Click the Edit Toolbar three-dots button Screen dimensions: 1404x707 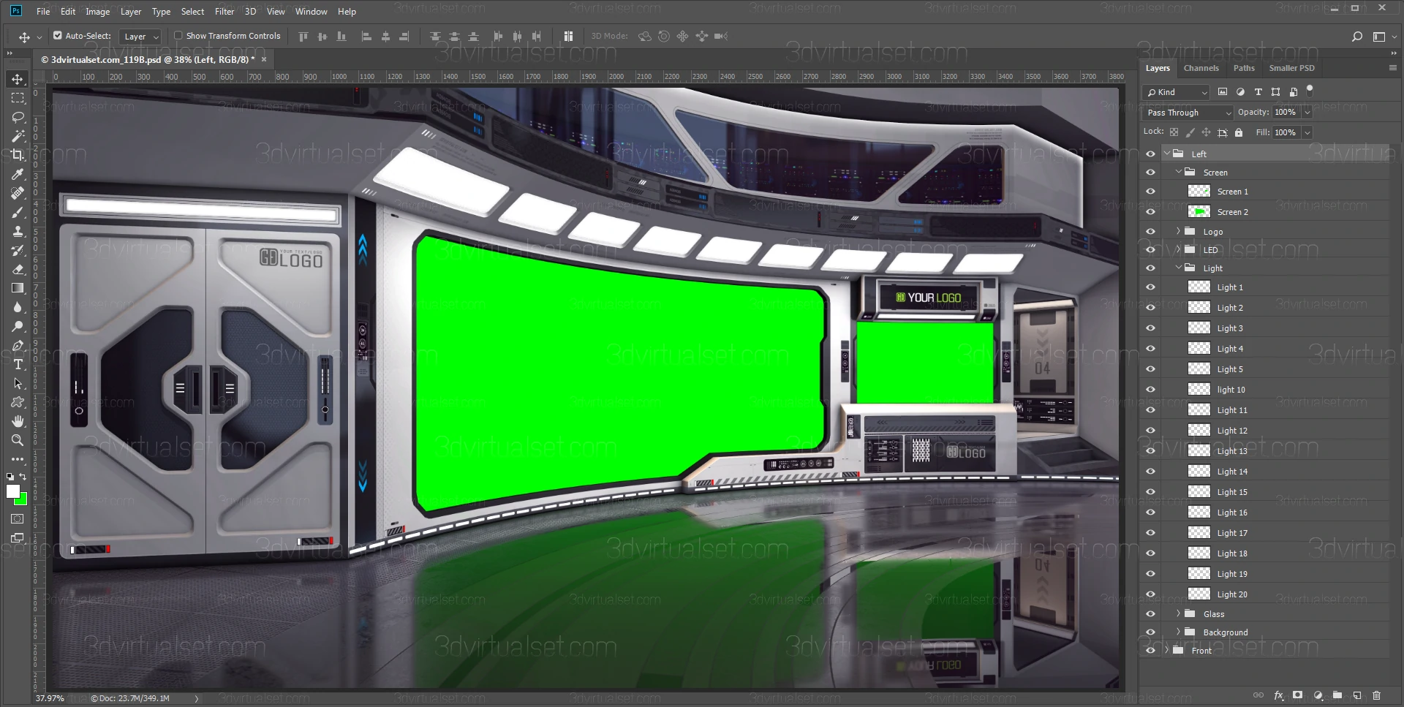(18, 459)
